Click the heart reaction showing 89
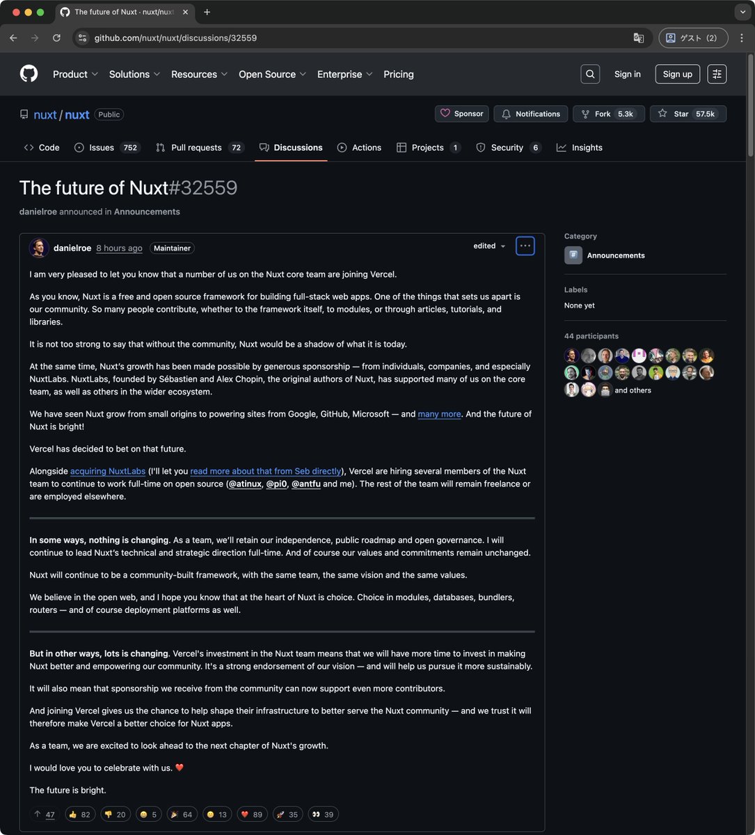This screenshot has height=835, width=755. (252, 815)
